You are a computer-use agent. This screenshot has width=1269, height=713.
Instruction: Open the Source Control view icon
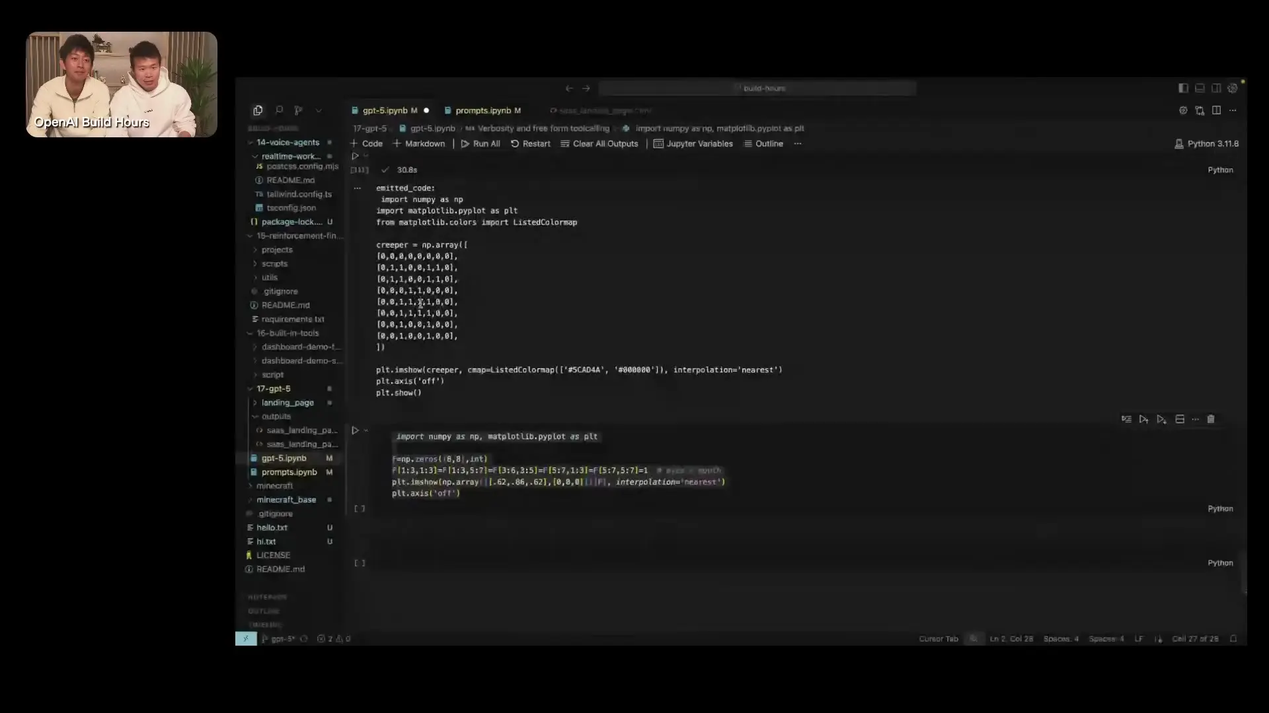tap(299, 110)
